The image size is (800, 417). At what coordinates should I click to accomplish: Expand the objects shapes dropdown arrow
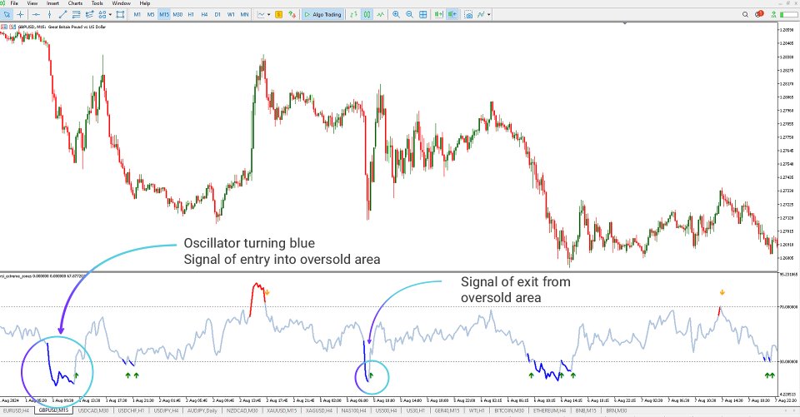tap(110, 15)
